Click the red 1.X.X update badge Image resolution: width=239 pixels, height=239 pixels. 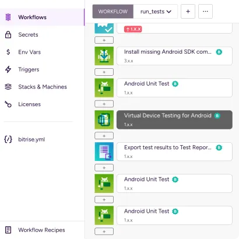point(133,29)
